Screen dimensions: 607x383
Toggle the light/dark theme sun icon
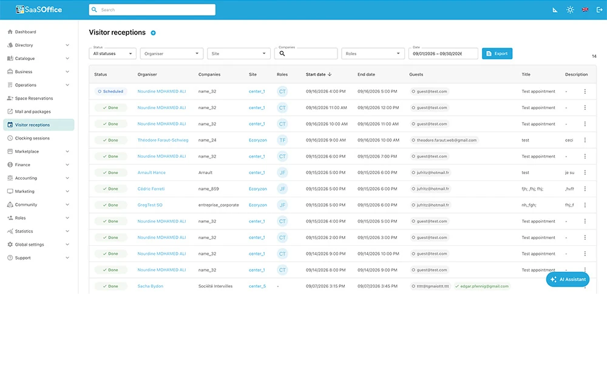click(570, 10)
